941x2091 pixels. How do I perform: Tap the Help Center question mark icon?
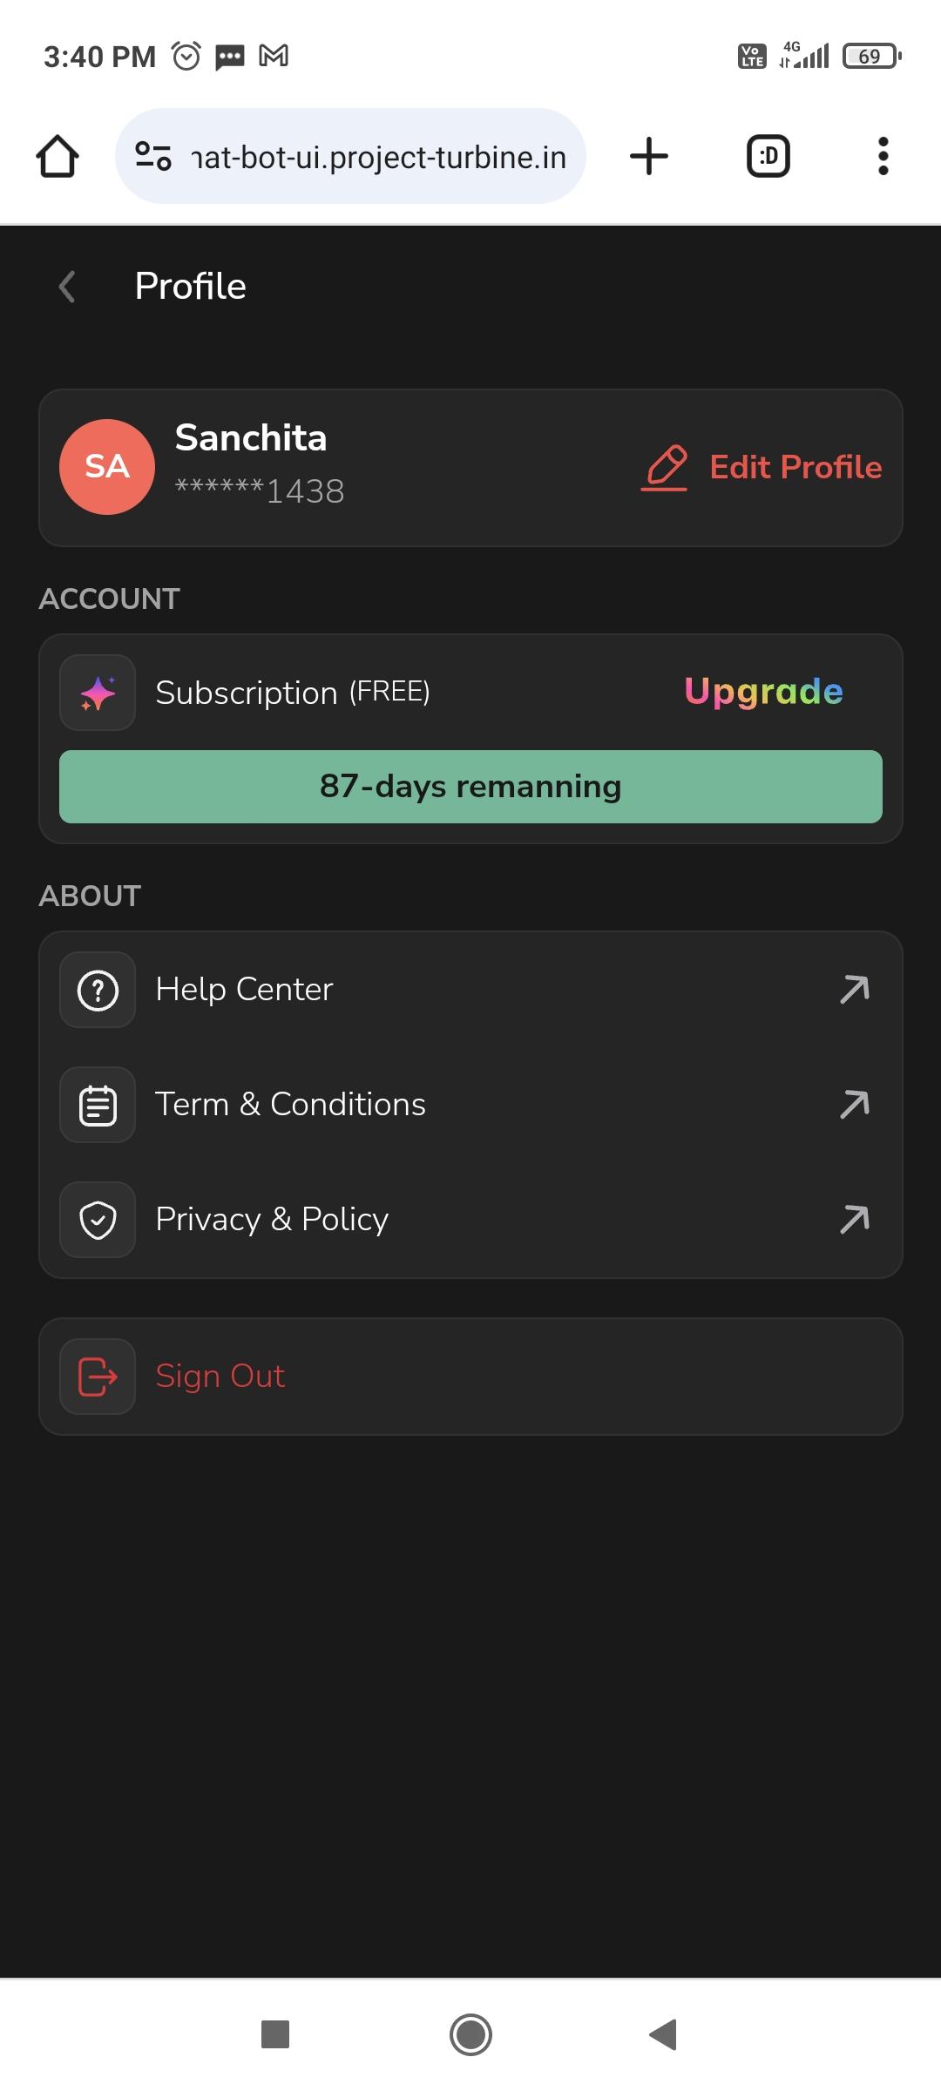click(x=98, y=990)
